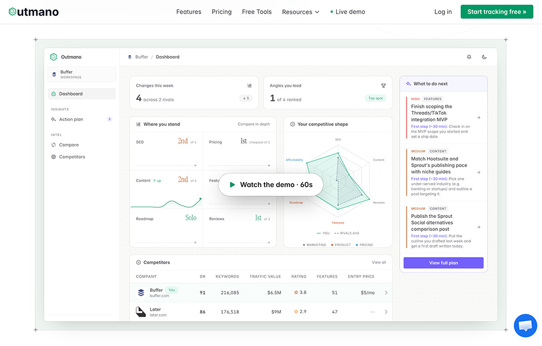Click the Outmano logo in the header
The image size is (542, 346).
34,12
